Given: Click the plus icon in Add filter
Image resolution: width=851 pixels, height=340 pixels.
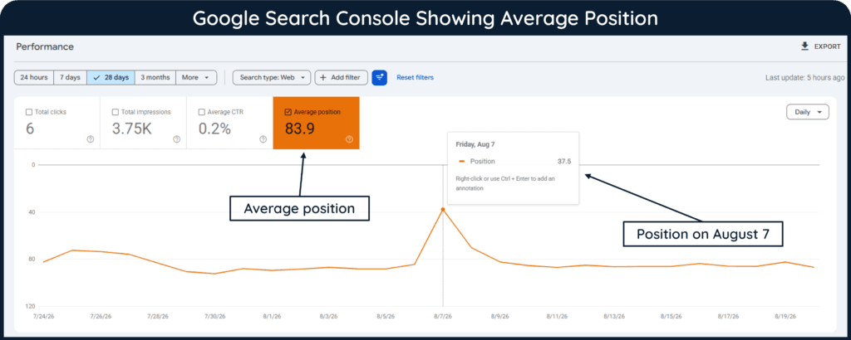Looking at the screenshot, I should coord(323,77).
